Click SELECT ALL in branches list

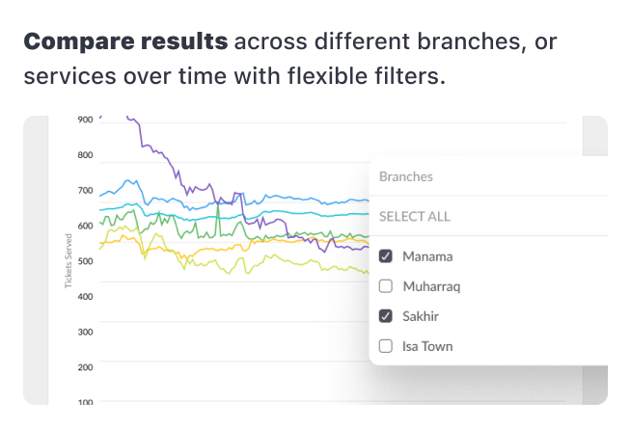[x=414, y=216]
